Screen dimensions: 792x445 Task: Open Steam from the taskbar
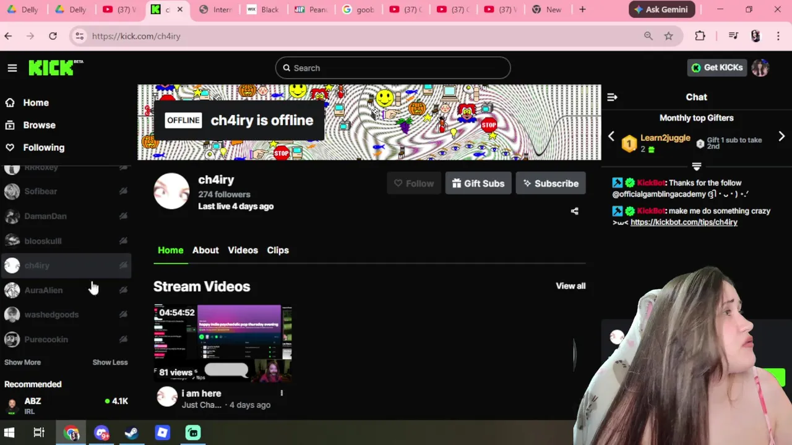(131, 433)
